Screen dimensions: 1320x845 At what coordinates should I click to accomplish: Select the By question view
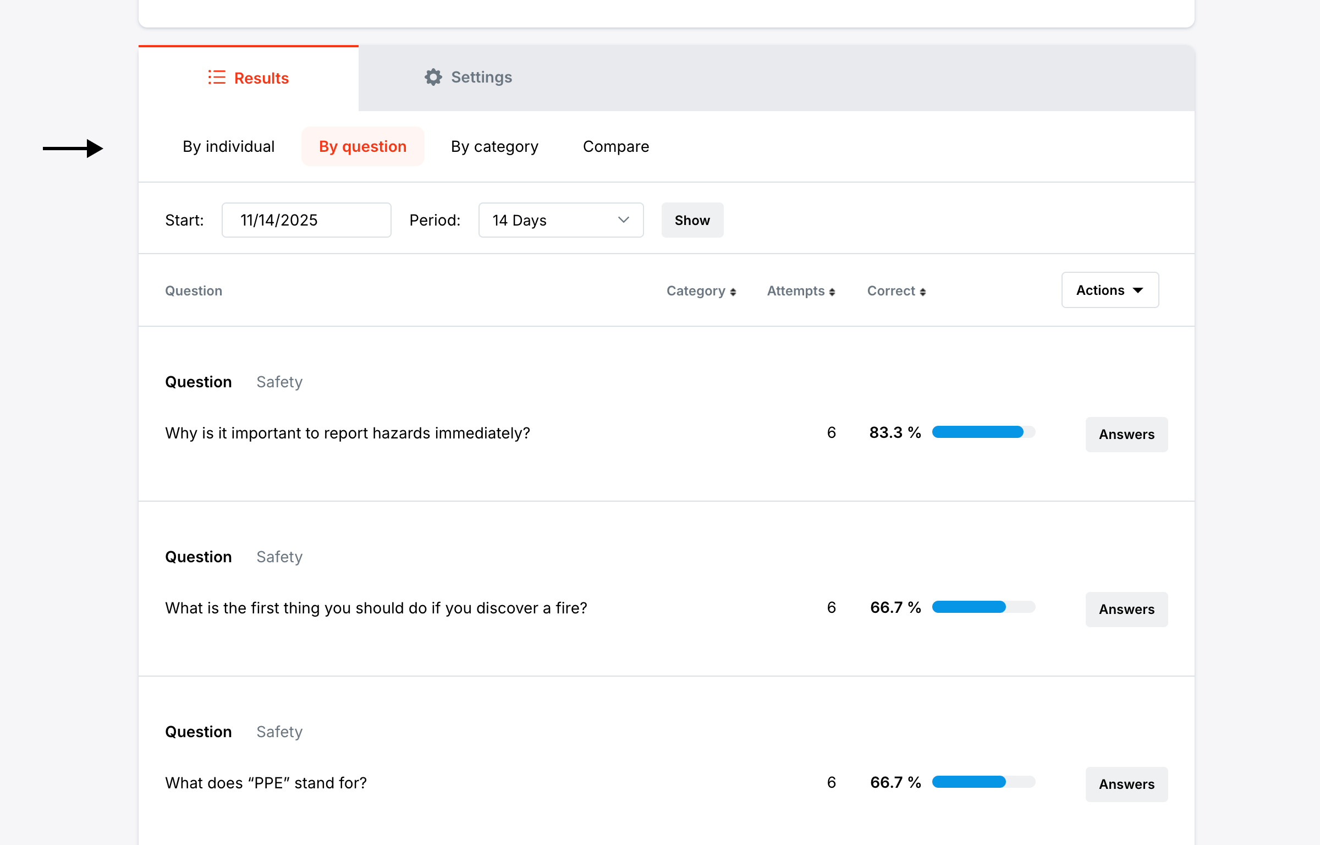pos(362,146)
